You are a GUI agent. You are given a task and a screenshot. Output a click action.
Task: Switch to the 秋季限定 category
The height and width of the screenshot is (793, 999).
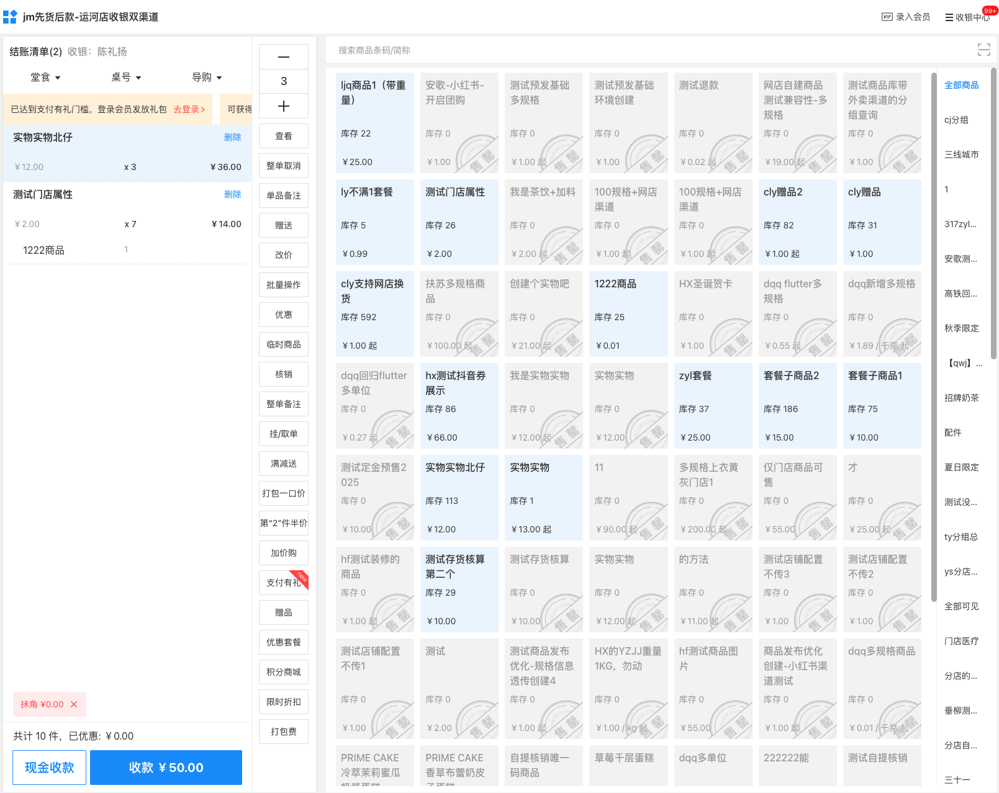click(x=961, y=328)
